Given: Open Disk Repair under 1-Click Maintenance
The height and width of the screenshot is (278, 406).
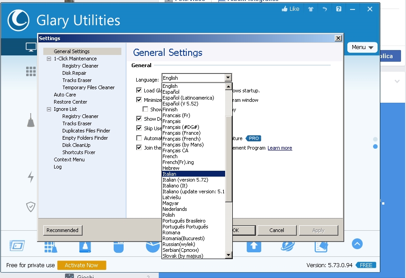Looking at the screenshot, I should click(x=74, y=73).
